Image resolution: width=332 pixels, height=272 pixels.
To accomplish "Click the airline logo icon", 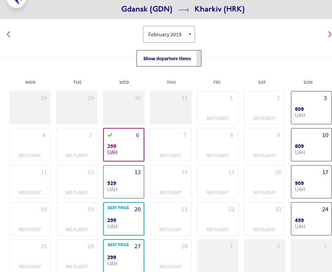I will [x=16, y=2].
